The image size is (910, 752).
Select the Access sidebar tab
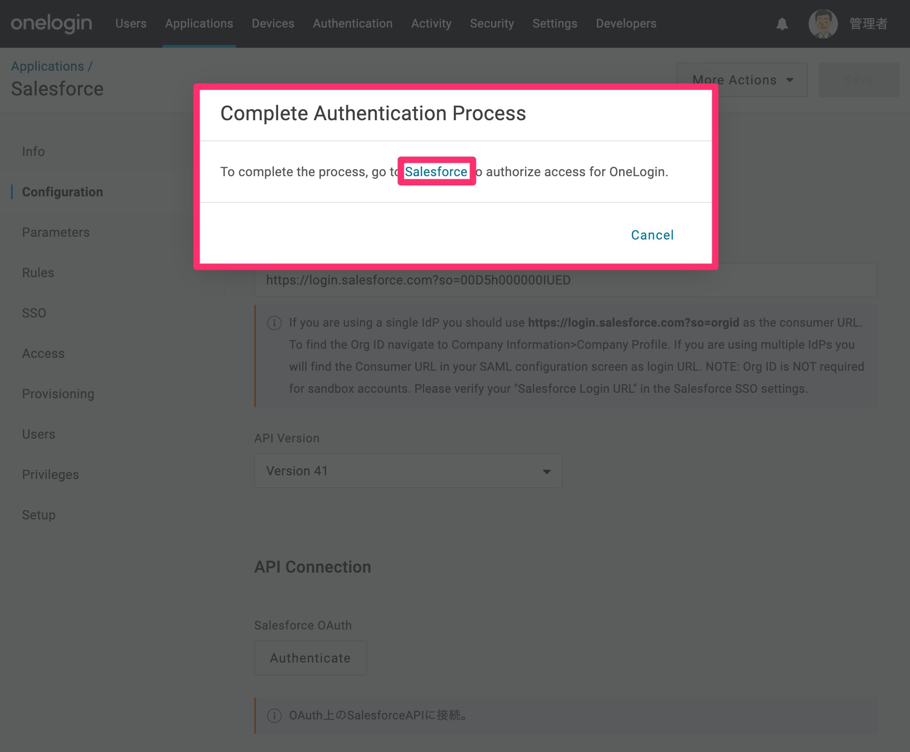43,353
